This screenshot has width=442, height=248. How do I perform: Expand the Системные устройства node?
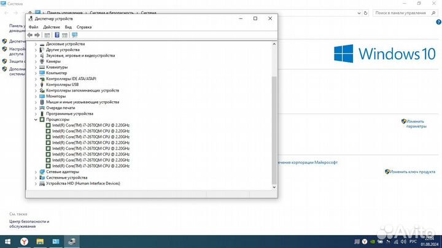36,178
